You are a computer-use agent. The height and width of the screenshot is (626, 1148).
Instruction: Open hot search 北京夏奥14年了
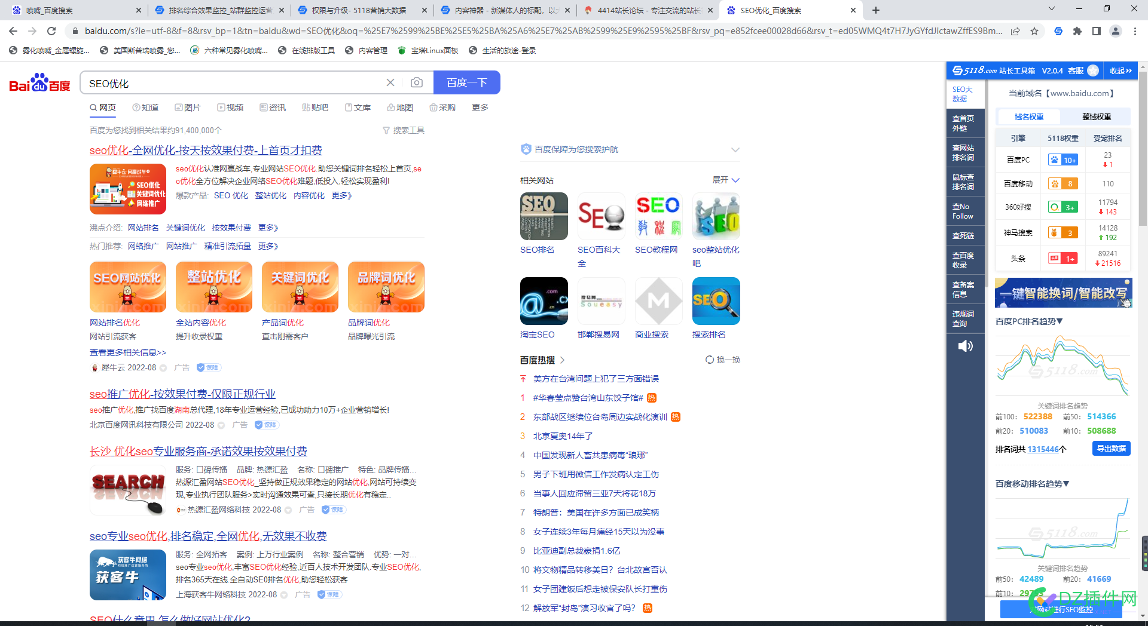point(563,436)
